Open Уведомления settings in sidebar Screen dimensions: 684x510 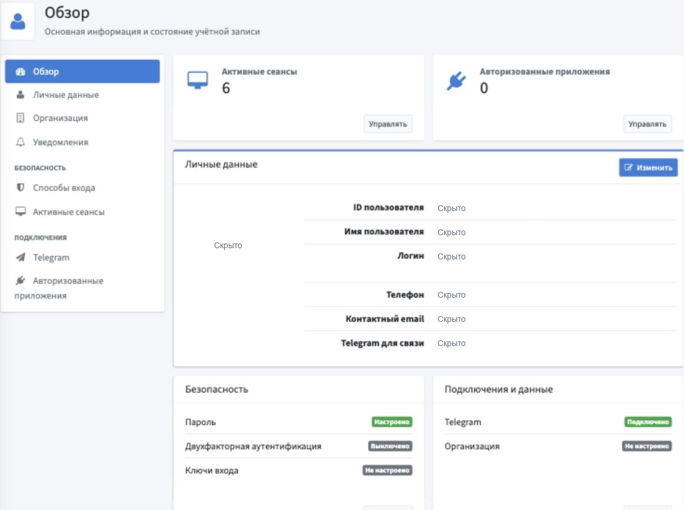83,142
